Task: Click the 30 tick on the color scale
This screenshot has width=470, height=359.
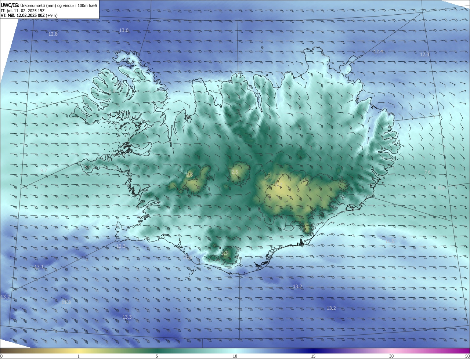Action: pos(391,356)
